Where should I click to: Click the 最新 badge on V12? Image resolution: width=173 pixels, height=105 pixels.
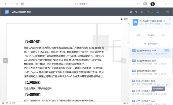pyautogui.click(x=167, y=50)
